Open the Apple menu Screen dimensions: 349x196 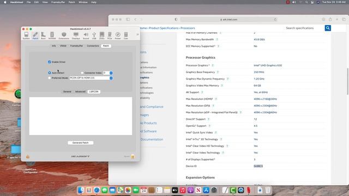click(x=5, y=2)
